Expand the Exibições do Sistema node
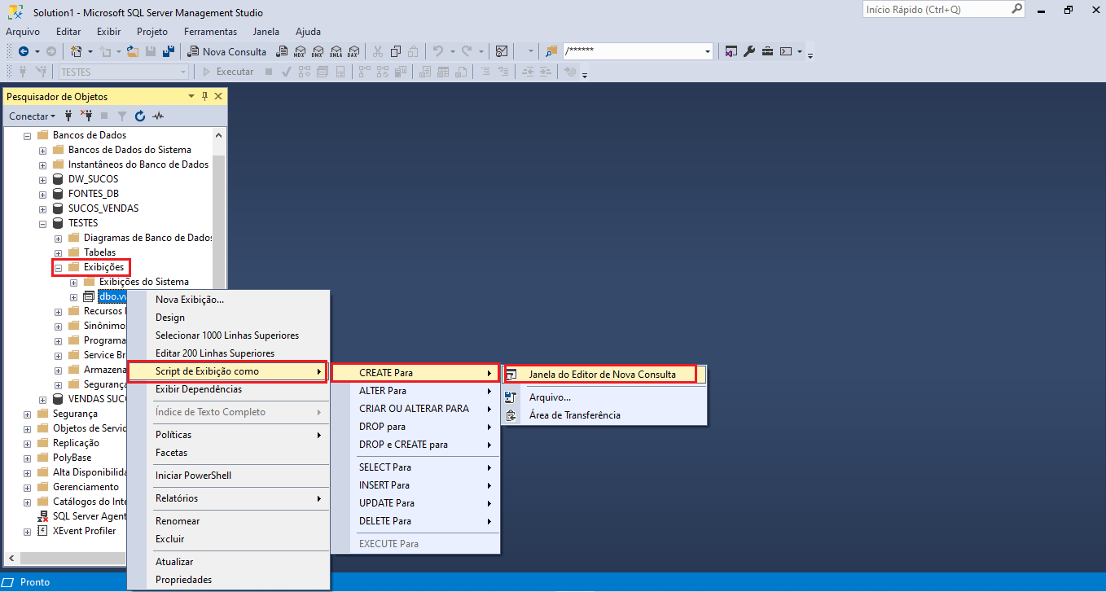 click(73, 282)
